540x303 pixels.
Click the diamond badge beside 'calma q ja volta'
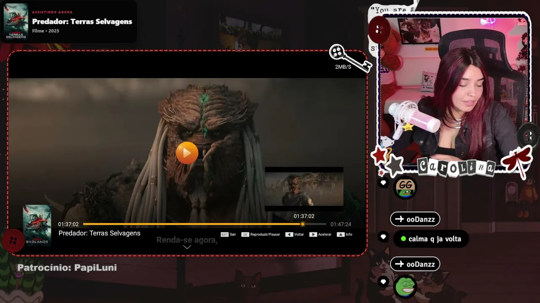tap(383, 237)
